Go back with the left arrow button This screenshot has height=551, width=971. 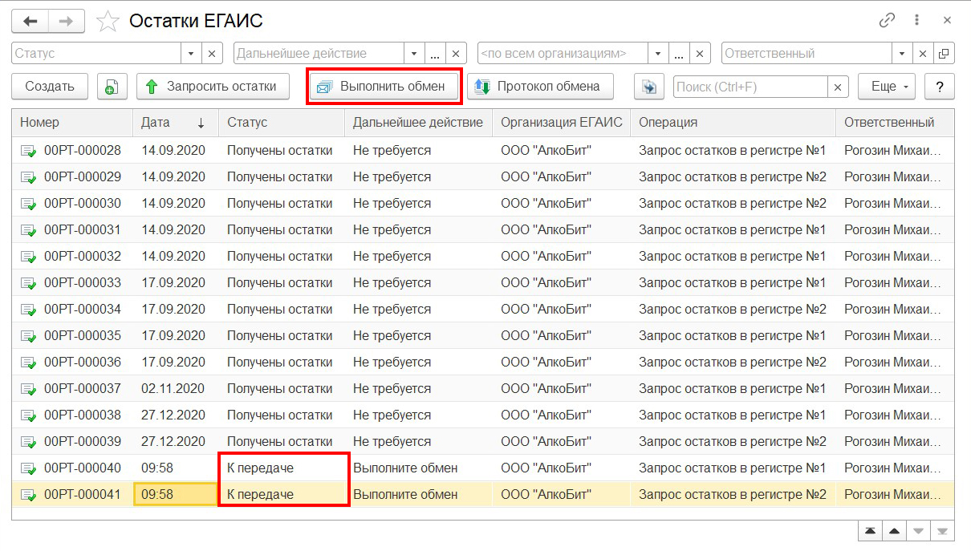[30, 21]
